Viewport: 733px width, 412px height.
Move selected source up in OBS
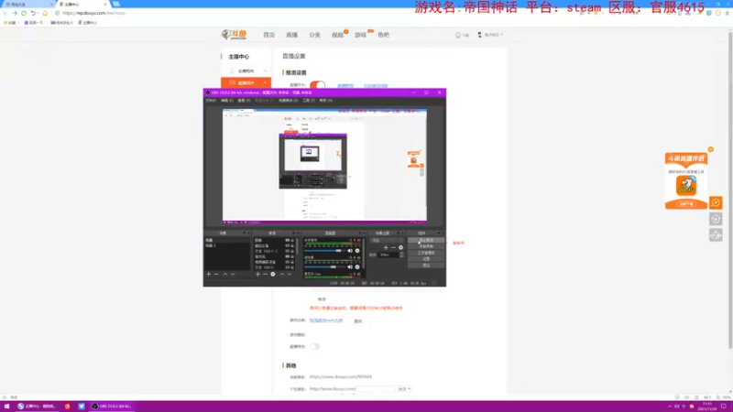click(x=281, y=274)
